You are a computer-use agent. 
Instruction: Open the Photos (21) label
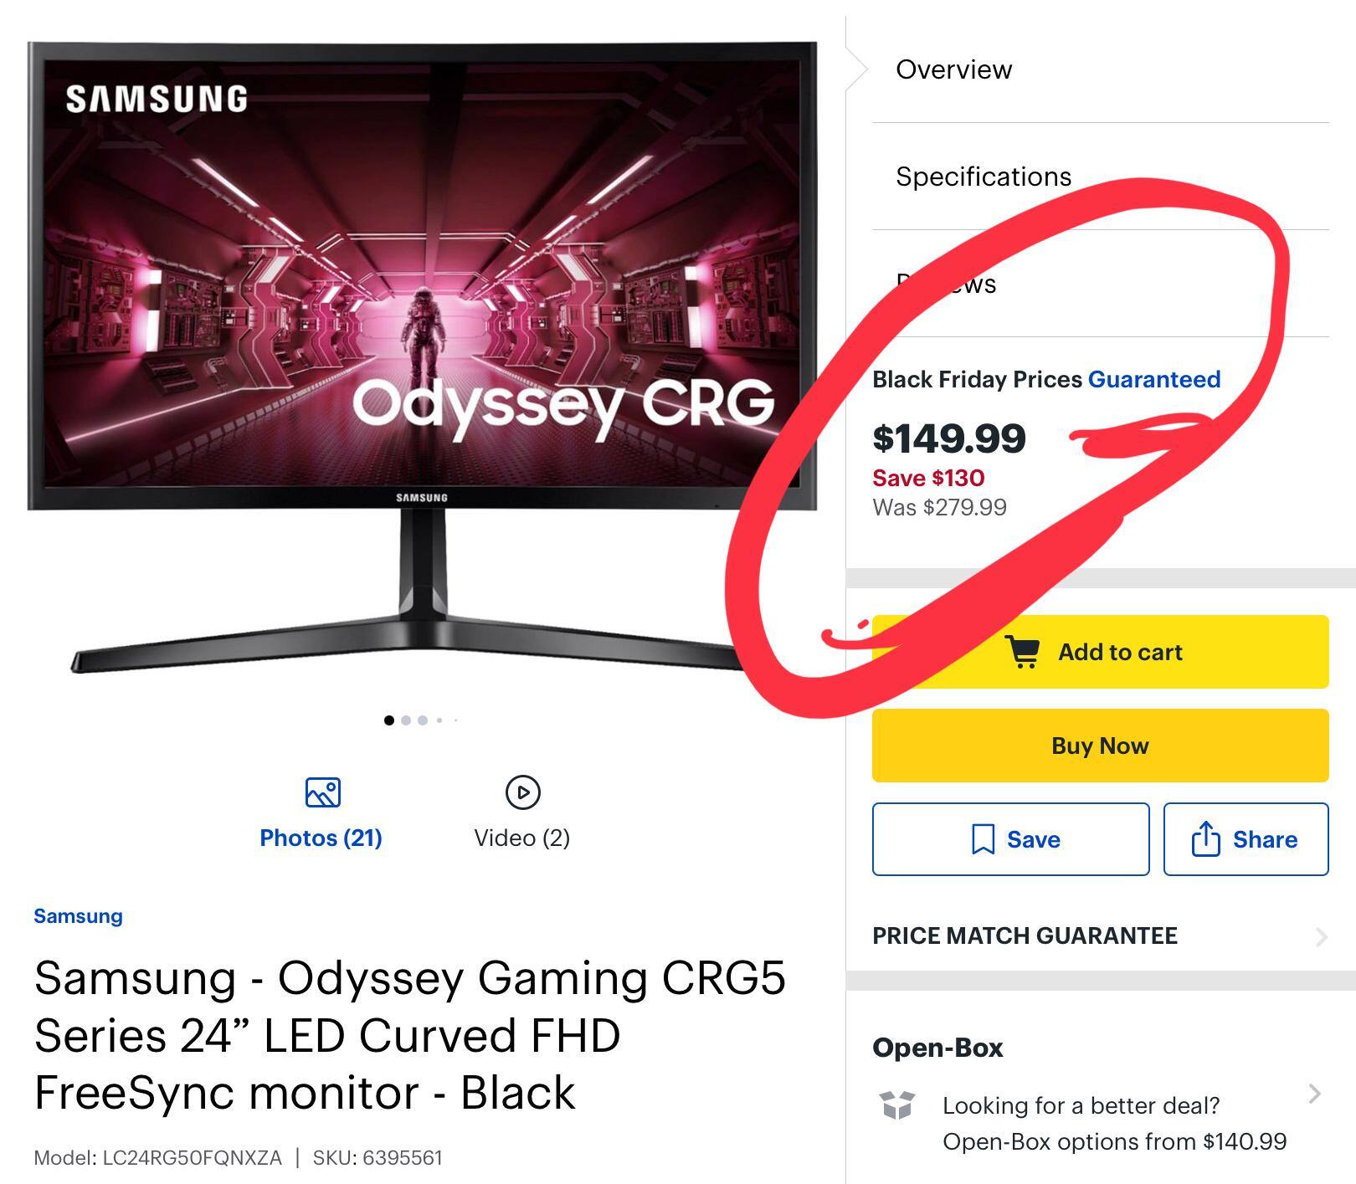coord(321,838)
